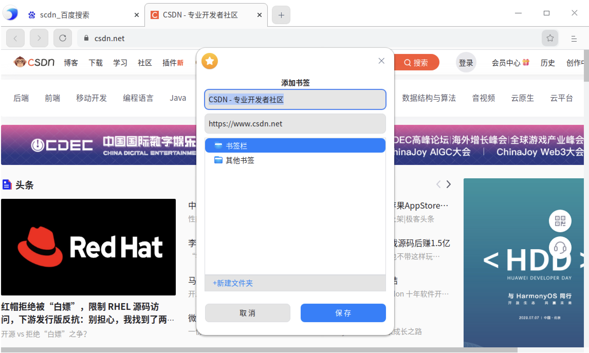
Task: Go to next 头条 slide arrow
Action: [x=449, y=184]
